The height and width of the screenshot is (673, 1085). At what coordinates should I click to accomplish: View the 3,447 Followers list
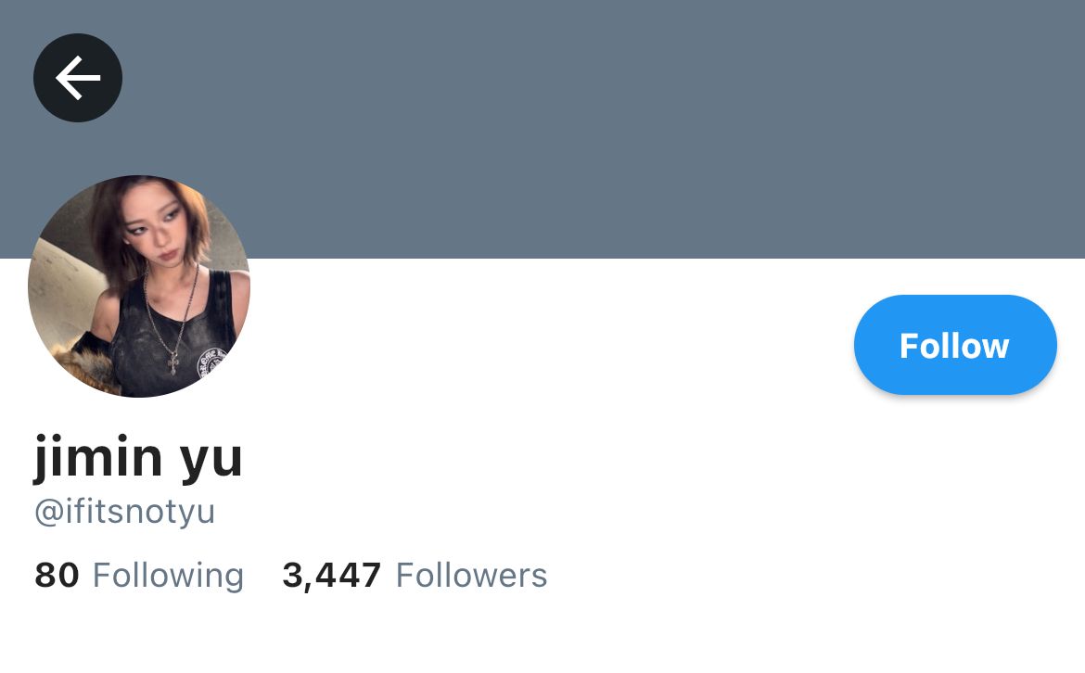[415, 576]
